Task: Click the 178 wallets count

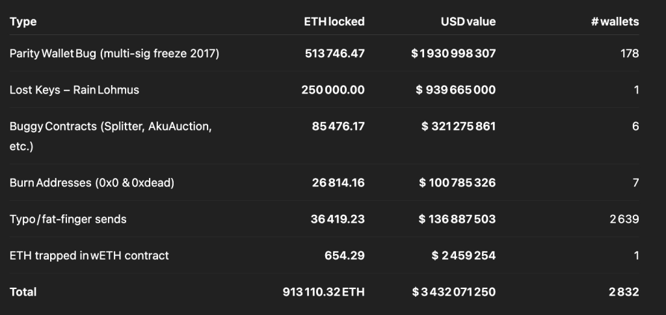Action: 630,53
